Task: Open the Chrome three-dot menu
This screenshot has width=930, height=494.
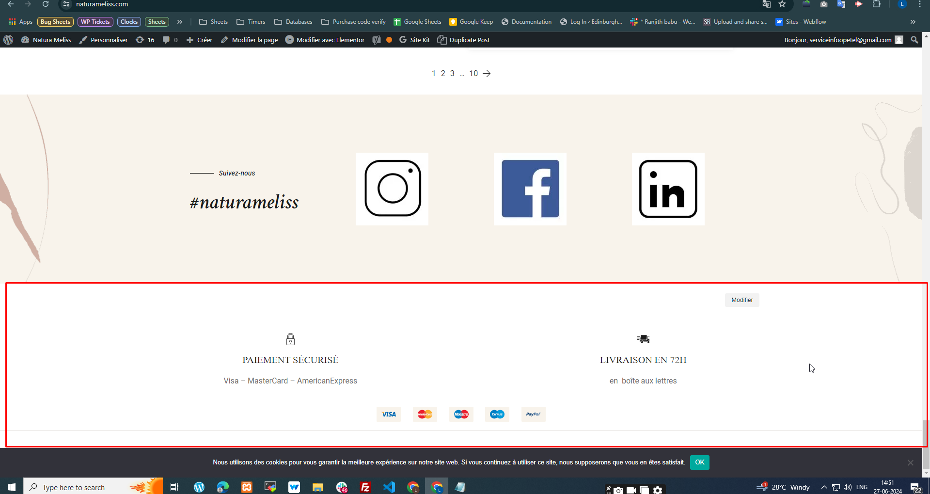Action: coord(920,4)
